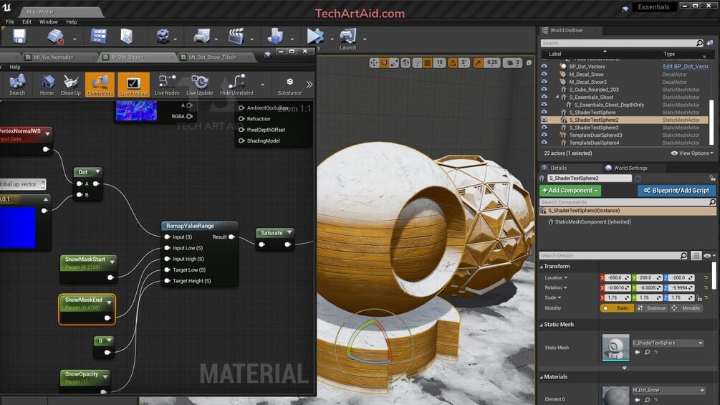Image resolution: width=720 pixels, height=405 pixels.
Task: Open View Options in World Outliner
Action: pyautogui.click(x=692, y=153)
